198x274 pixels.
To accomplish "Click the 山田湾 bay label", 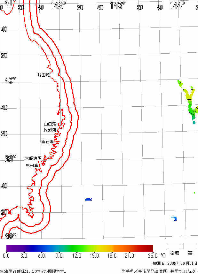I will point(50,124).
